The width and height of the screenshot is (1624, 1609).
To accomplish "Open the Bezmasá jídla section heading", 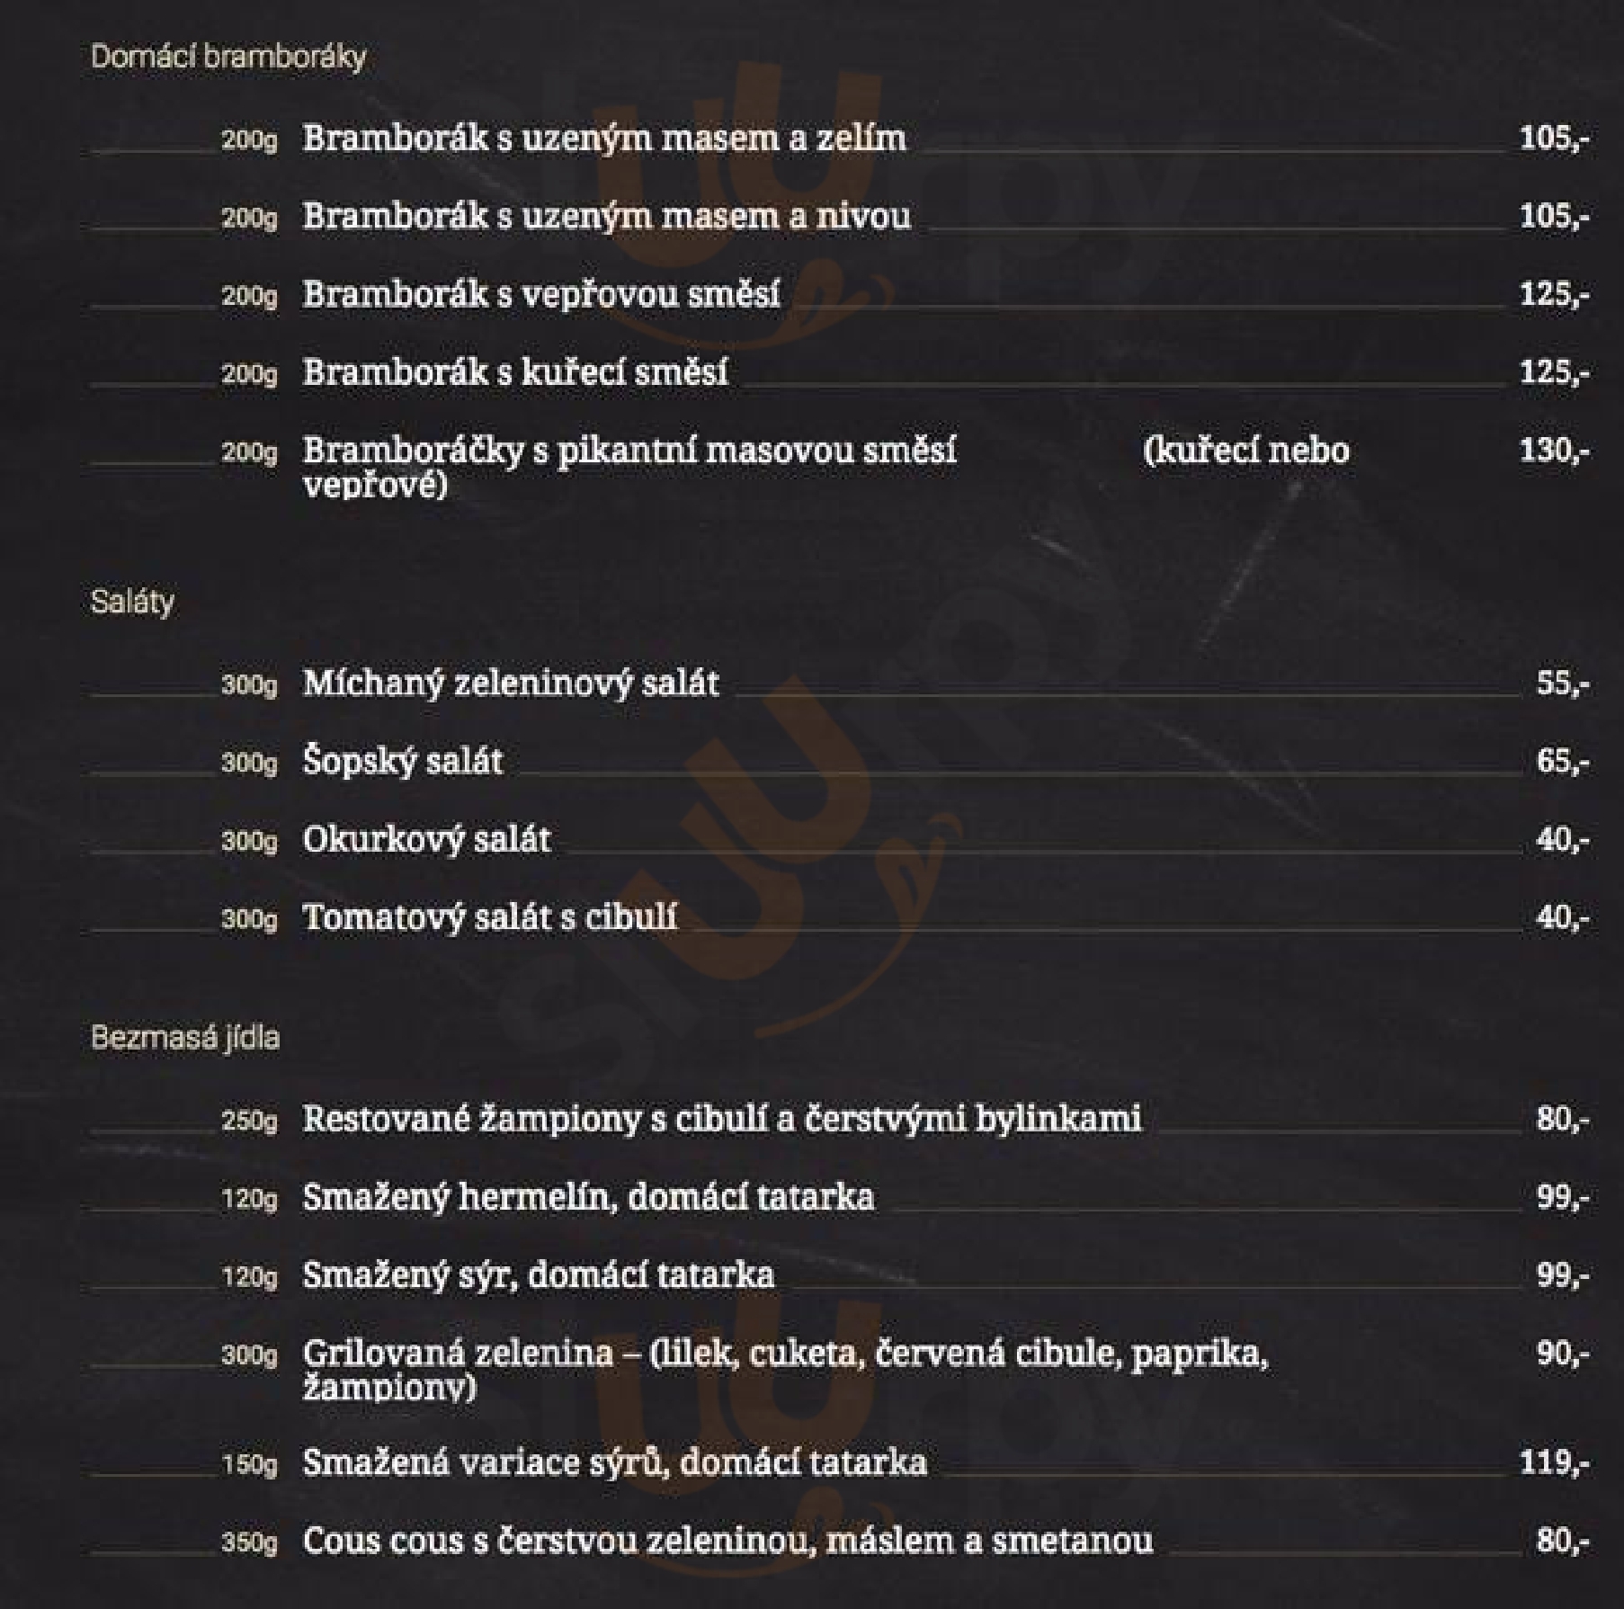I will point(185,1038).
